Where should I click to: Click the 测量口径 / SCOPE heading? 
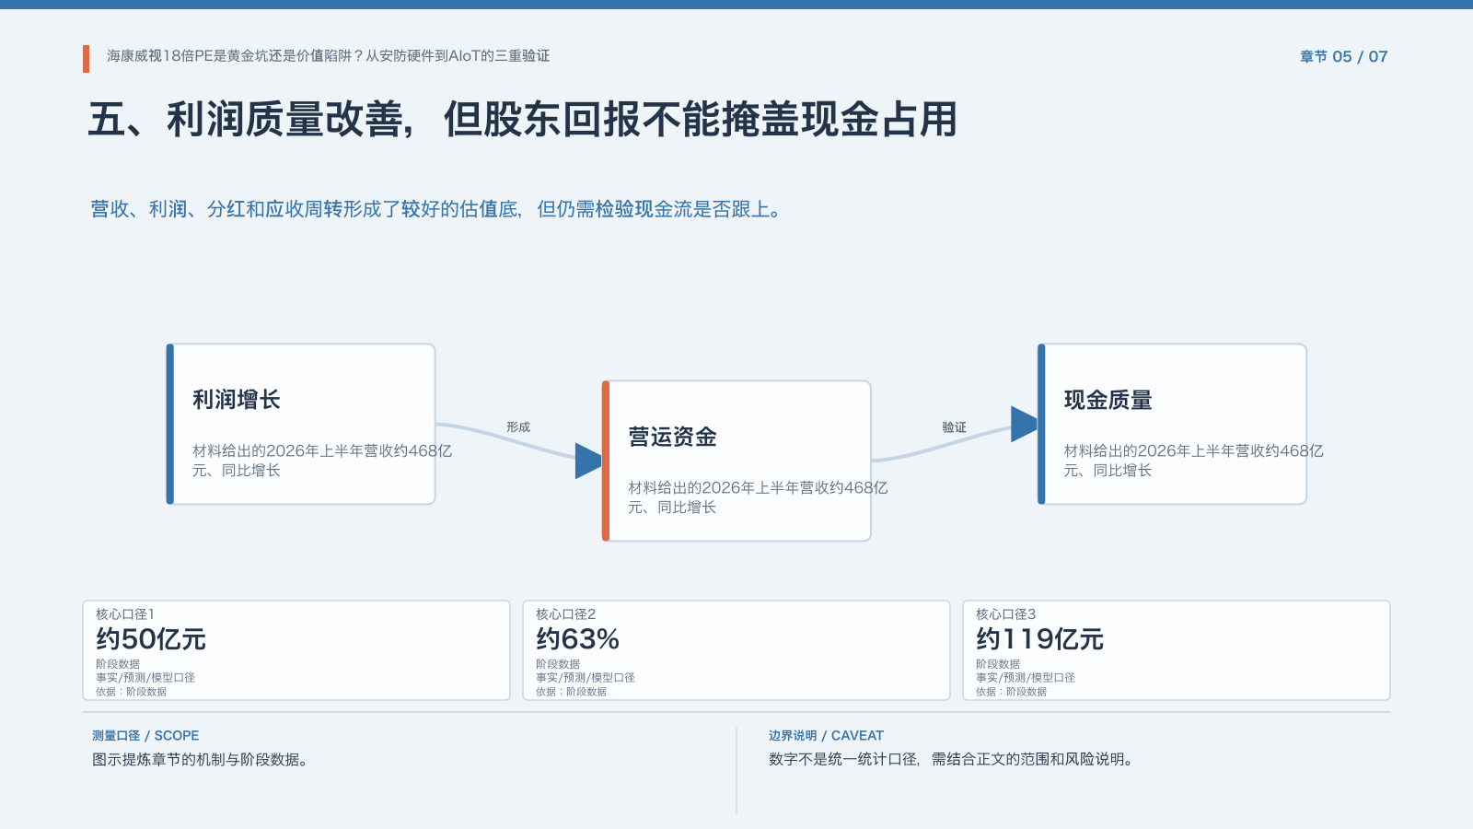point(145,735)
